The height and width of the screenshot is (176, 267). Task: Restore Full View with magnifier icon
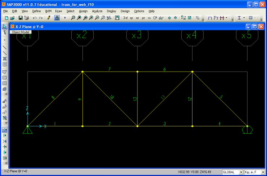pos(79,18)
